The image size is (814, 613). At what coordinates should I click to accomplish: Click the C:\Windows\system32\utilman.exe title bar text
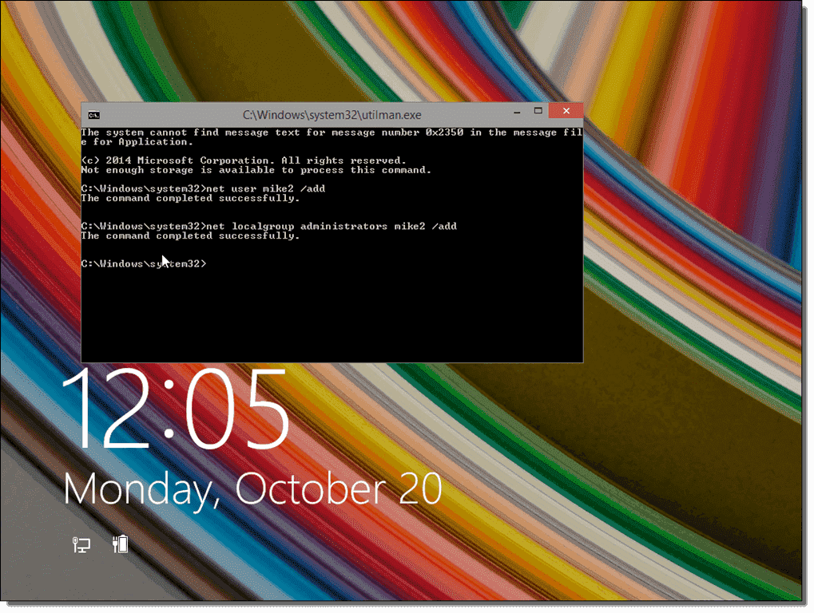coord(332,115)
